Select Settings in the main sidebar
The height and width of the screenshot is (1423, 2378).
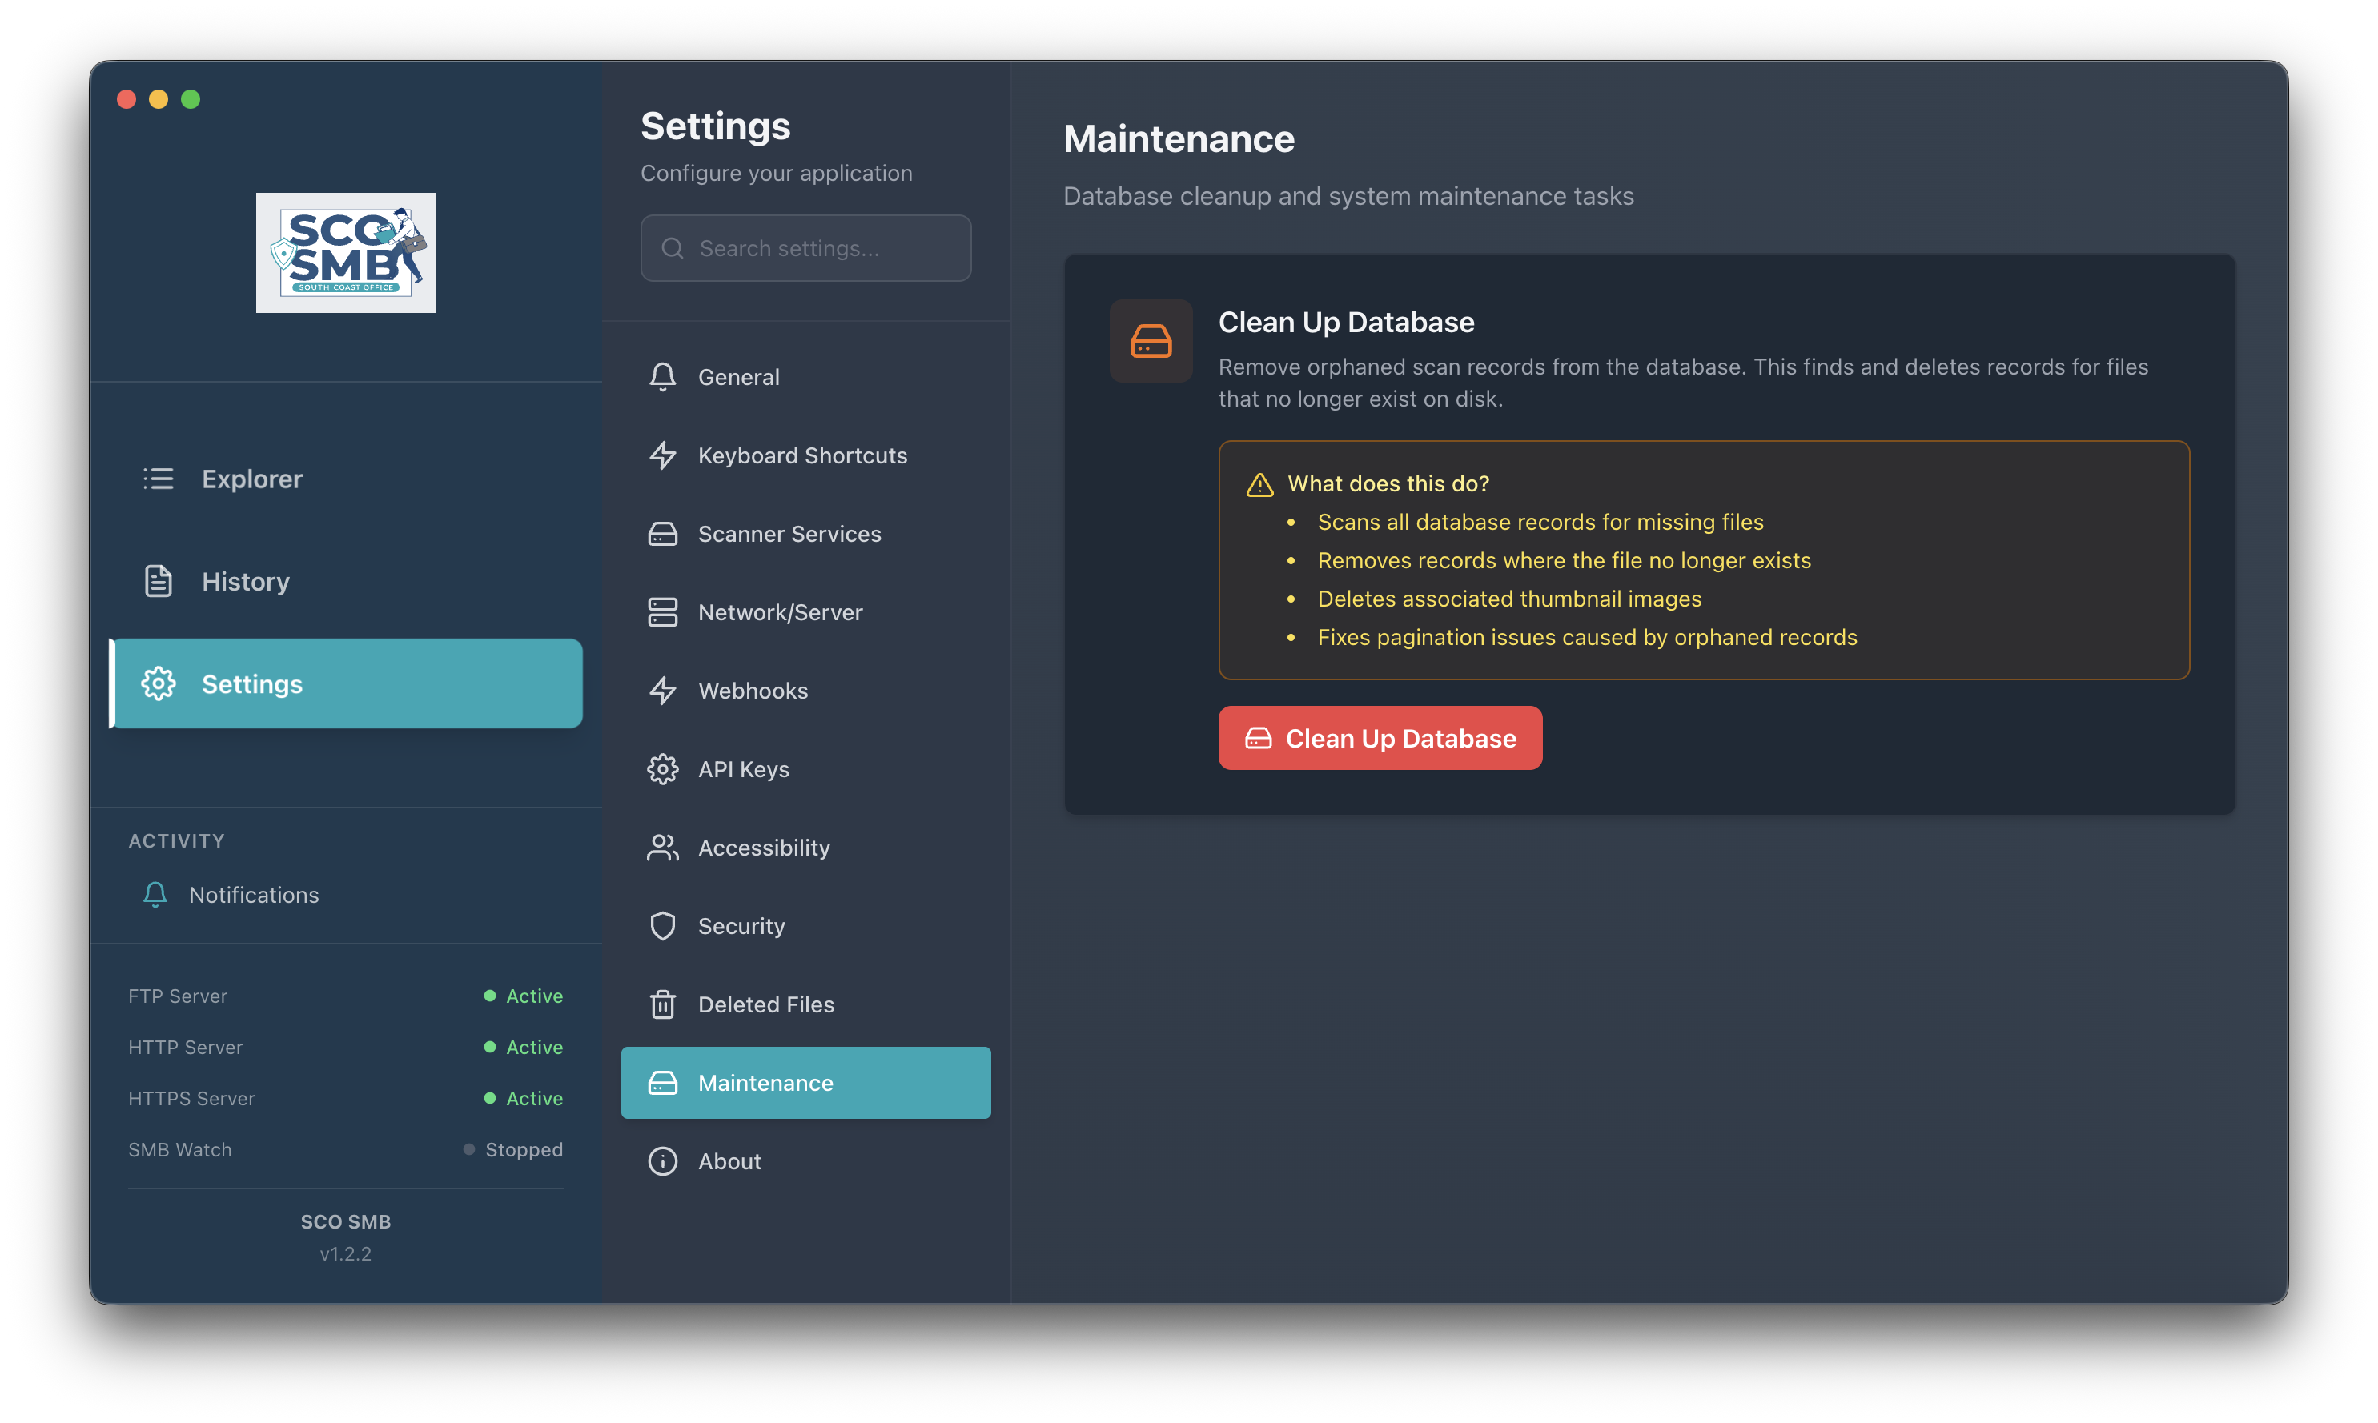[345, 683]
